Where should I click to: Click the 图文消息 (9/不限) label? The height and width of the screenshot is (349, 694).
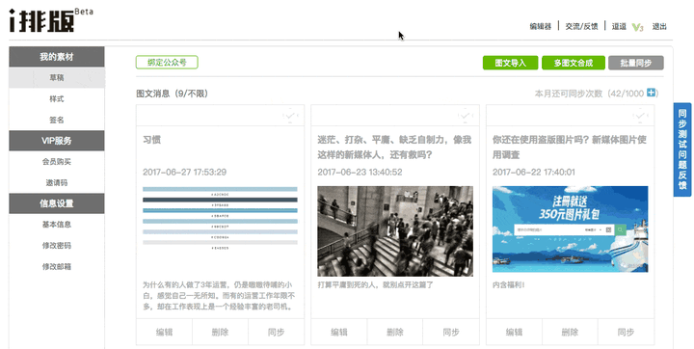173,94
